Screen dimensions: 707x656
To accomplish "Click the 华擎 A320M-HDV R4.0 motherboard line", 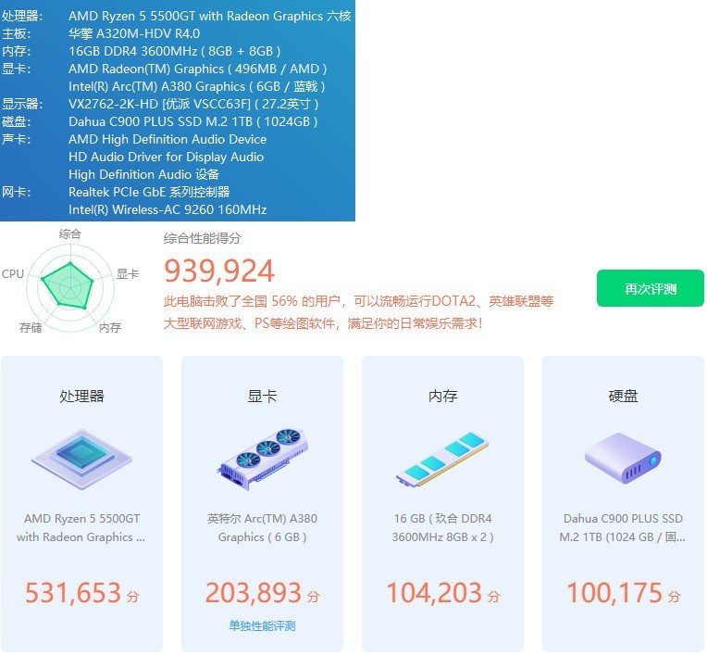I will tap(134, 33).
